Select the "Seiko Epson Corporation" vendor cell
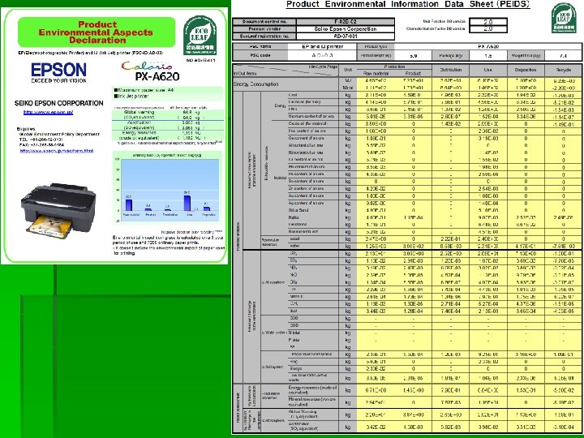The image size is (584, 438). (x=346, y=28)
